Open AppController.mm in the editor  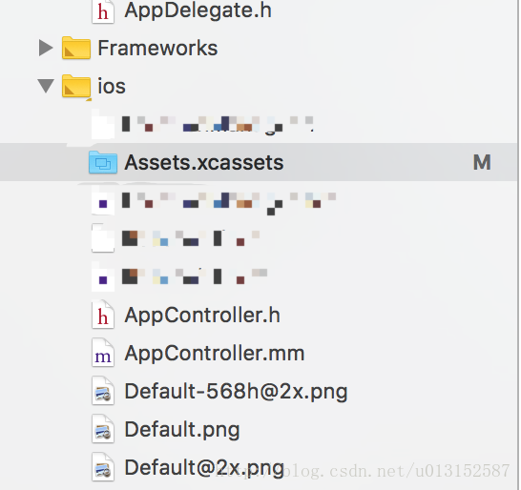pyautogui.click(x=215, y=353)
